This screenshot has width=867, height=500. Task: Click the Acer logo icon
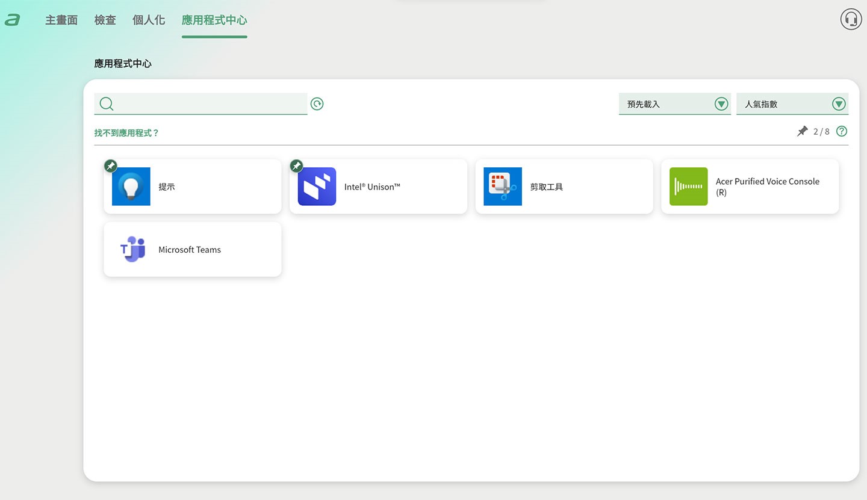click(x=12, y=20)
